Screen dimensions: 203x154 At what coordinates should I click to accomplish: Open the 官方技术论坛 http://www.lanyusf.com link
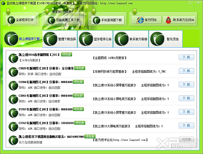pos(120,140)
